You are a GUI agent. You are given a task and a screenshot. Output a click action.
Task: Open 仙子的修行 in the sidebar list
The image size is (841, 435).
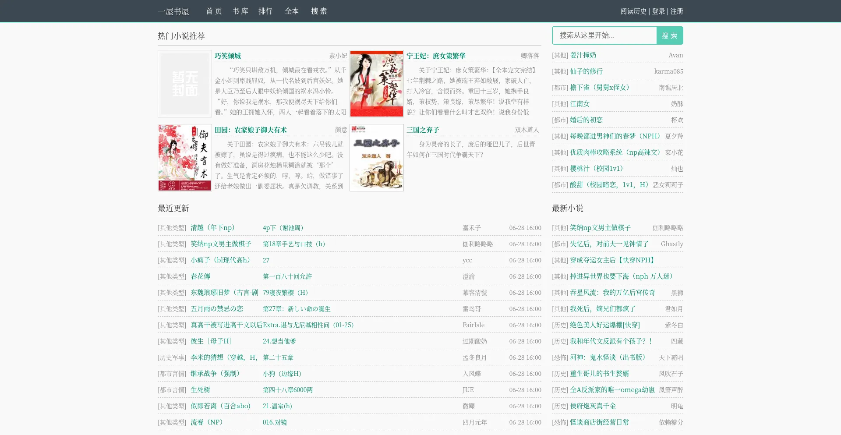pyautogui.click(x=586, y=71)
